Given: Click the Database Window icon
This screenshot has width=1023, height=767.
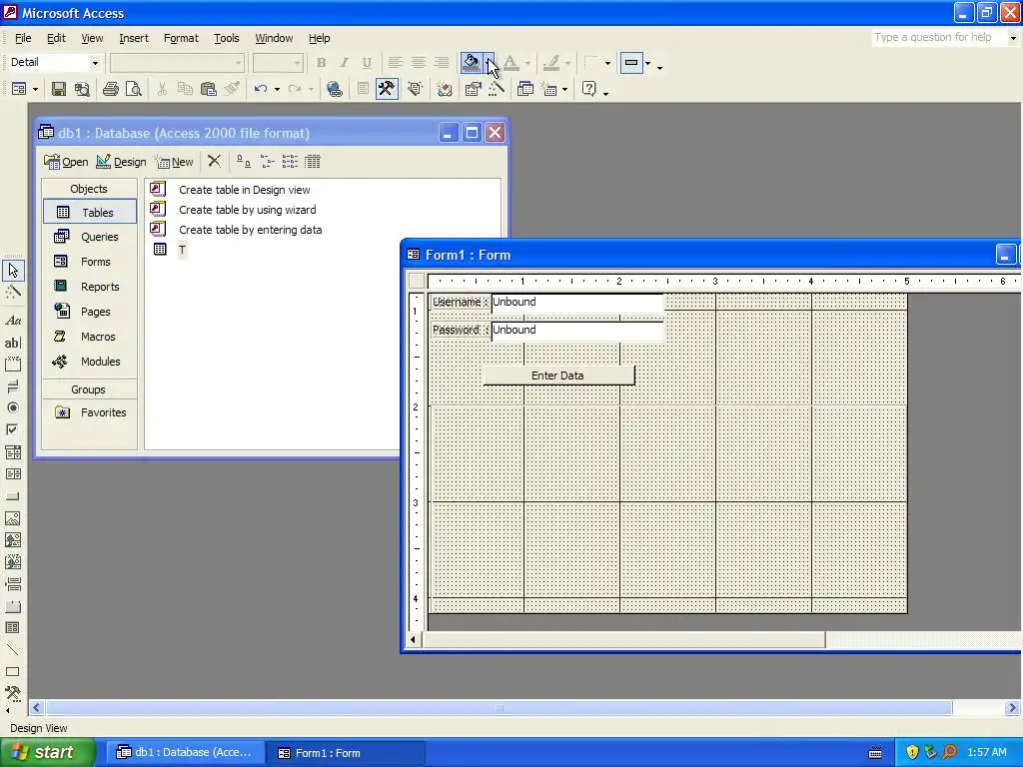Looking at the screenshot, I should click(525, 89).
